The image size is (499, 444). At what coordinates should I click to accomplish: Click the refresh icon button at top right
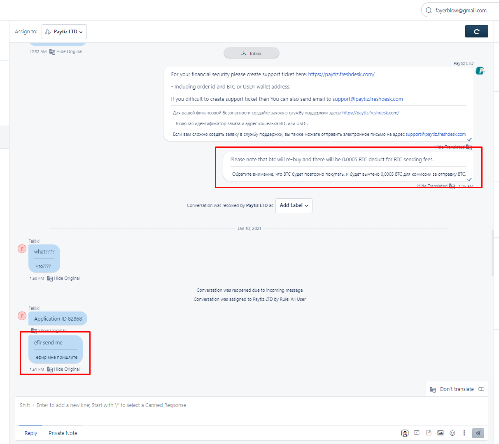[476, 31]
